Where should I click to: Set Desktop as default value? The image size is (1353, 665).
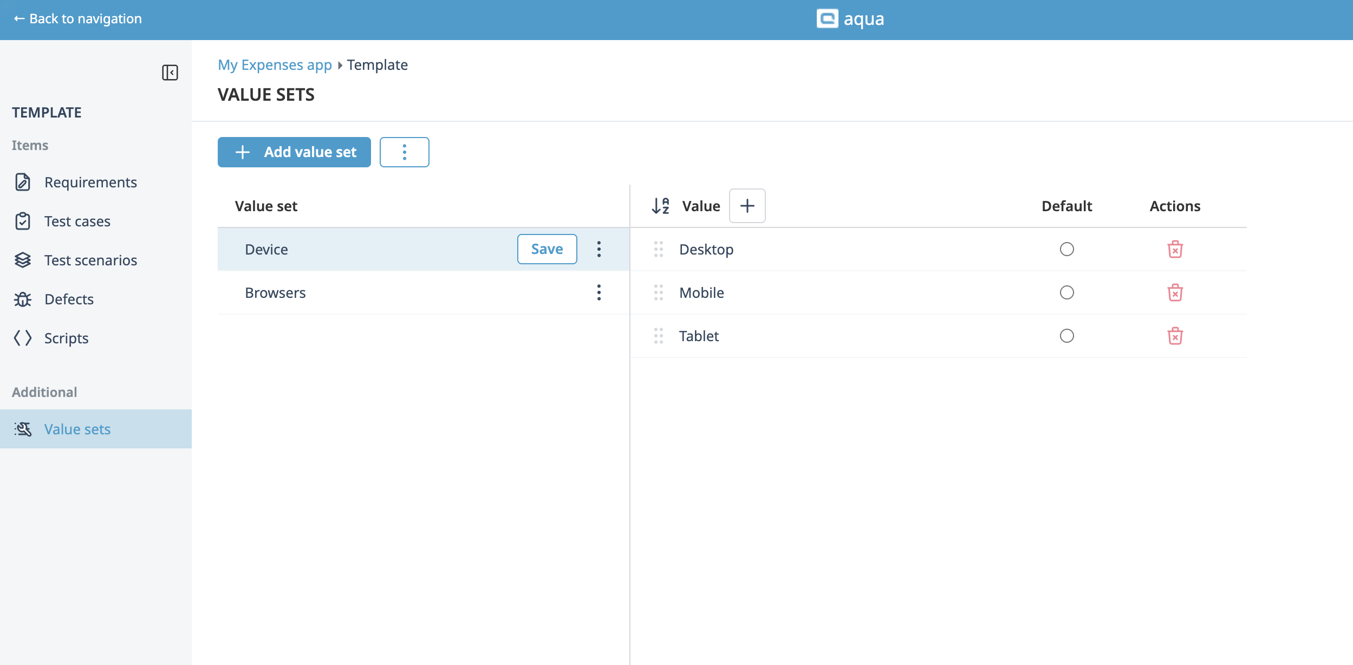click(x=1066, y=249)
